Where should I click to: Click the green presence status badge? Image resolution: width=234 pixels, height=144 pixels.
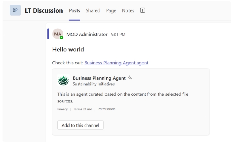(61, 38)
